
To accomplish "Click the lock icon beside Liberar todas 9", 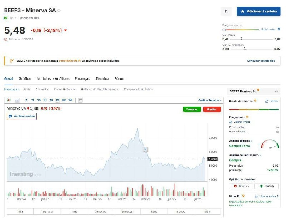I will tap(256, 197).
